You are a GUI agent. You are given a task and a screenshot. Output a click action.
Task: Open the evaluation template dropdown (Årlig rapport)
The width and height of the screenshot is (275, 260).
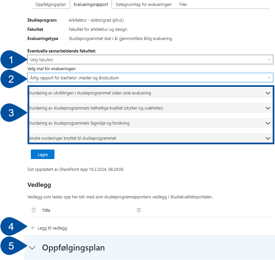150,78
